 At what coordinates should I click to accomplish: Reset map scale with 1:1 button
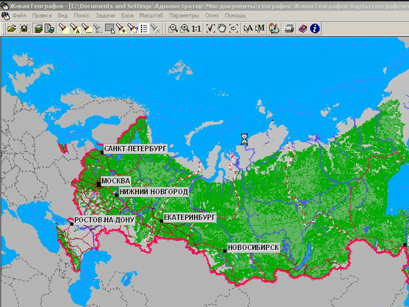tap(196, 28)
